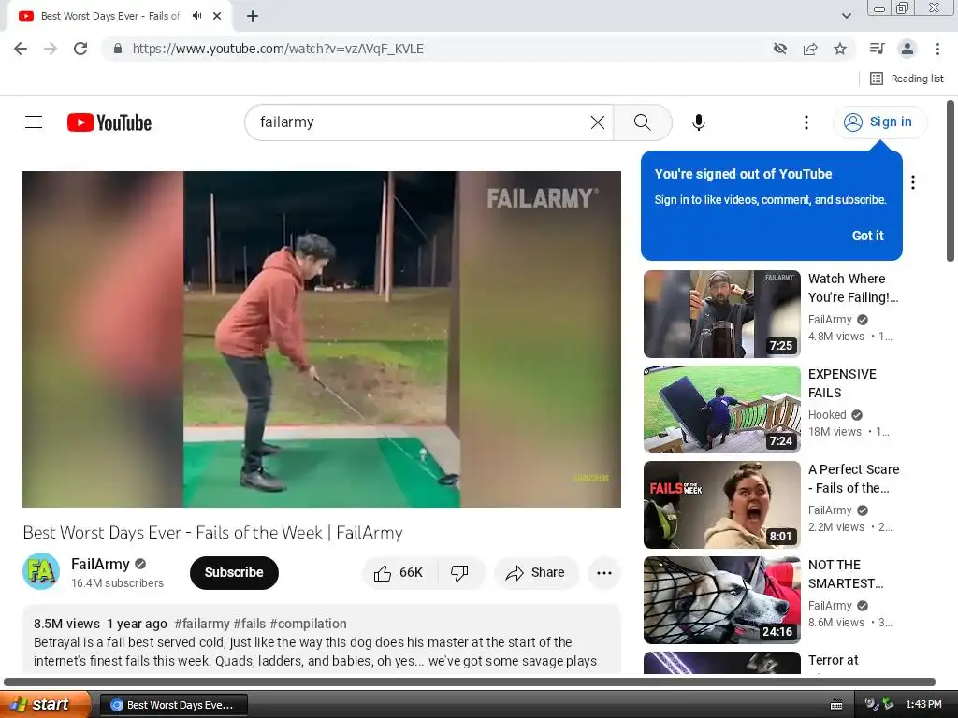Click the 66K like count

click(x=411, y=573)
